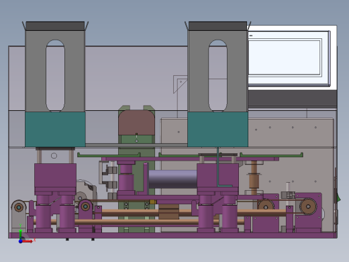Select the white display screen panel
The image size is (349, 262).
tap(285, 57)
